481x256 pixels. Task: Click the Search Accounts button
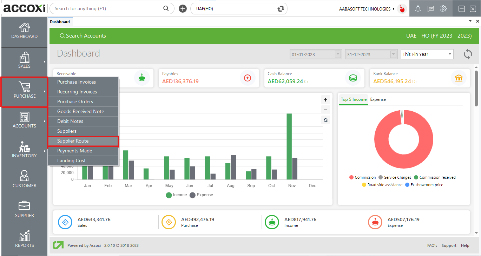pos(83,36)
